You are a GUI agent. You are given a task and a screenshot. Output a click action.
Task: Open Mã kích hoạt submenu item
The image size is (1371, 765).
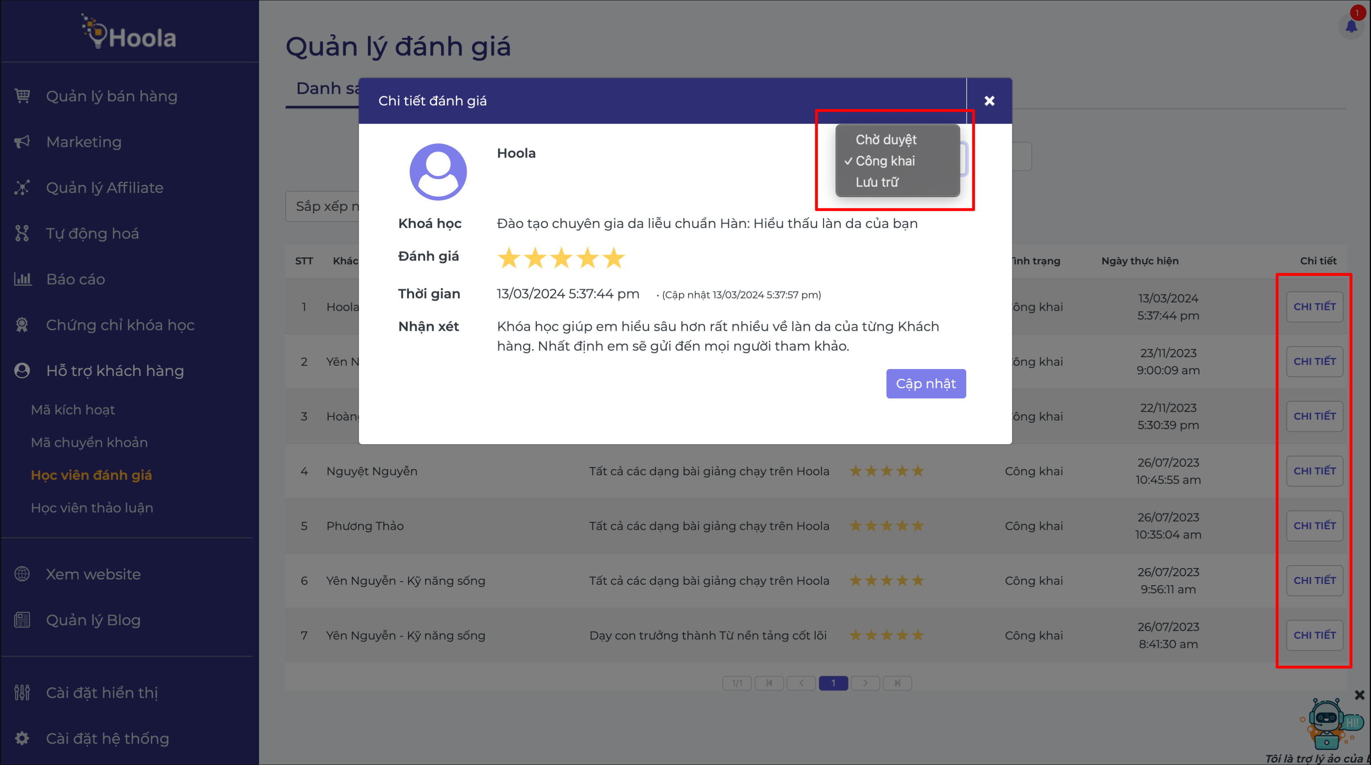(x=73, y=410)
